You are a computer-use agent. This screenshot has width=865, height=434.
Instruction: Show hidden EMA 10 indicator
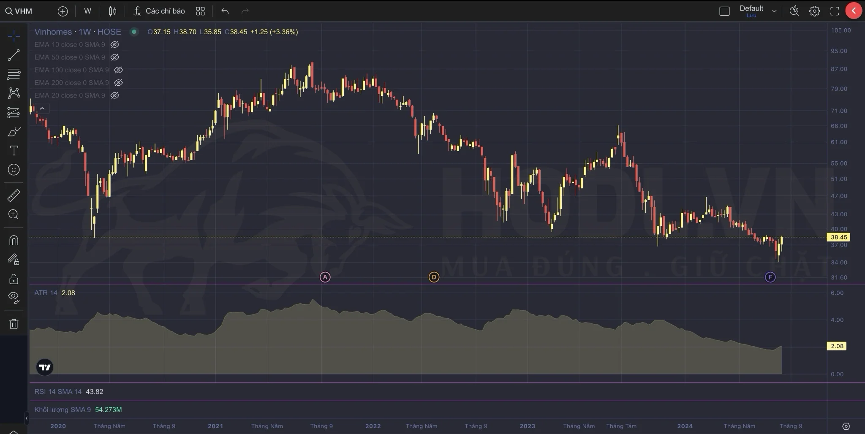click(114, 44)
